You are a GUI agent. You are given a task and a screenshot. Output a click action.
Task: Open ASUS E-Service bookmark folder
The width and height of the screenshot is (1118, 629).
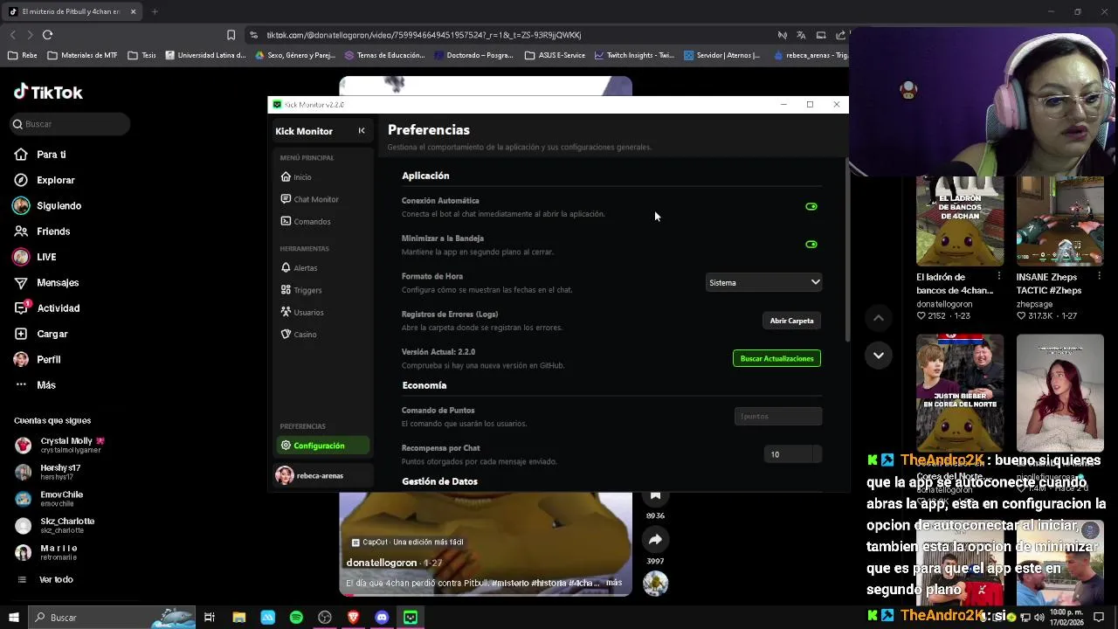[x=556, y=55]
